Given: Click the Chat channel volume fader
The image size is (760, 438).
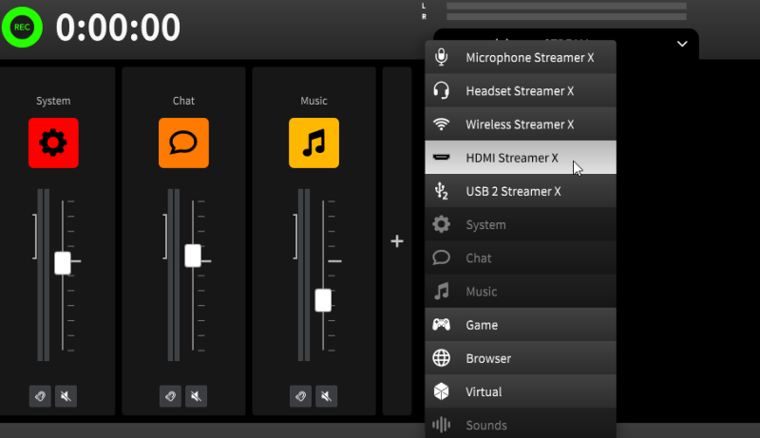Looking at the screenshot, I should click(x=193, y=256).
